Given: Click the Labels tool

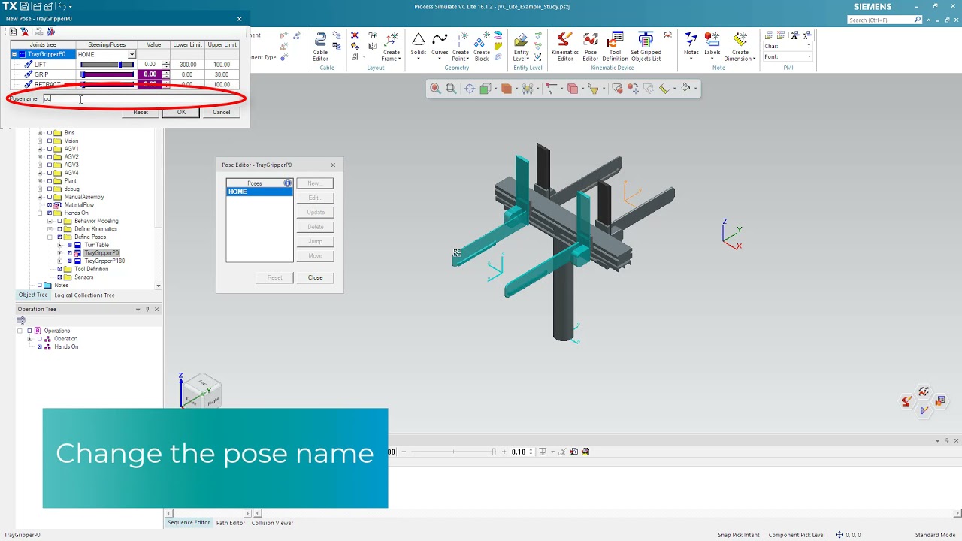Looking at the screenshot, I should pyautogui.click(x=712, y=44).
